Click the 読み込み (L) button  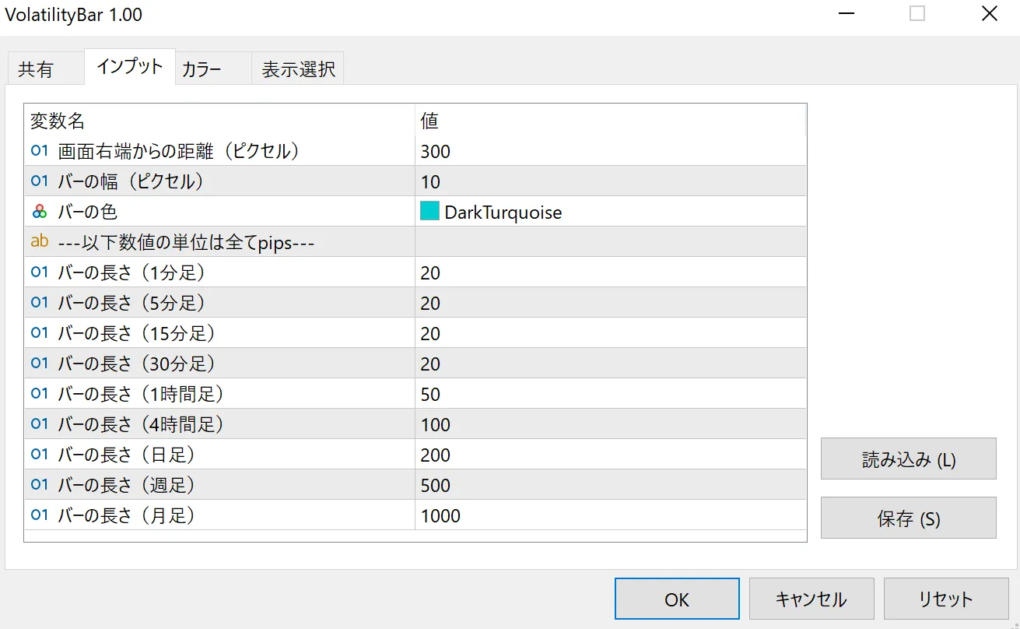click(x=908, y=459)
